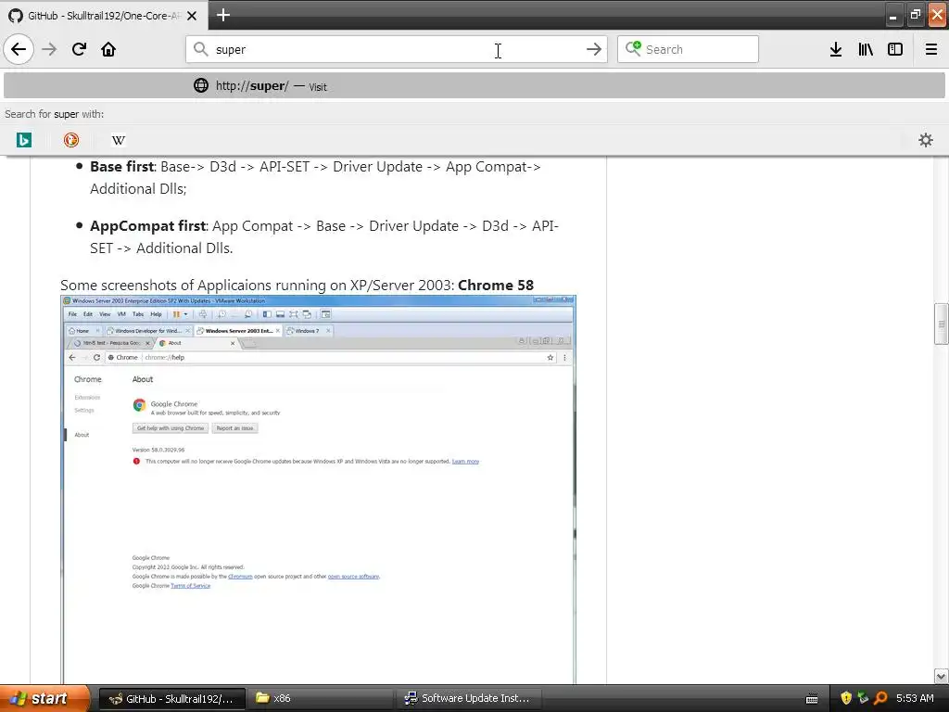Switch to Software Update Installation taskbar button

(x=468, y=698)
